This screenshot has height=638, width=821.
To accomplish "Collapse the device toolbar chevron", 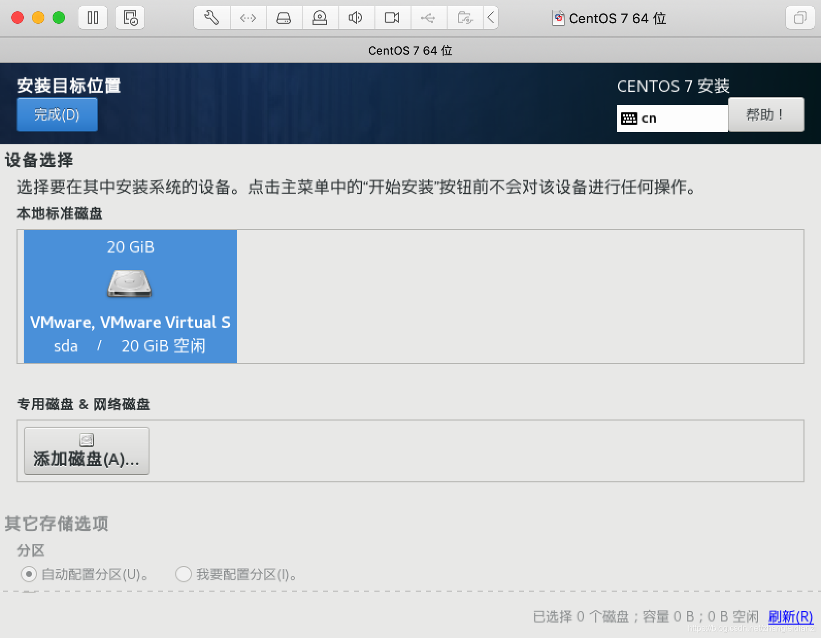I will (490, 18).
